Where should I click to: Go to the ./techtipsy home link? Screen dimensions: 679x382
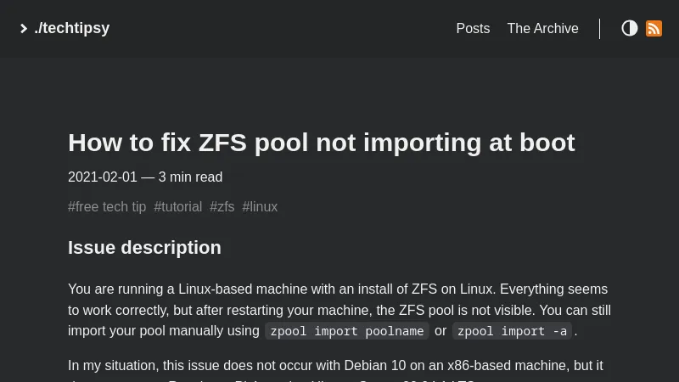(72, 28)
